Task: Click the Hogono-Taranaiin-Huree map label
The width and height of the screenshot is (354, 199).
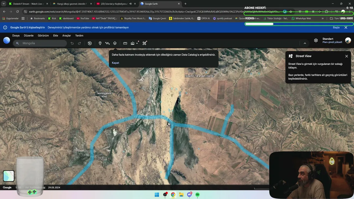Action: click(x=199, y=76)
